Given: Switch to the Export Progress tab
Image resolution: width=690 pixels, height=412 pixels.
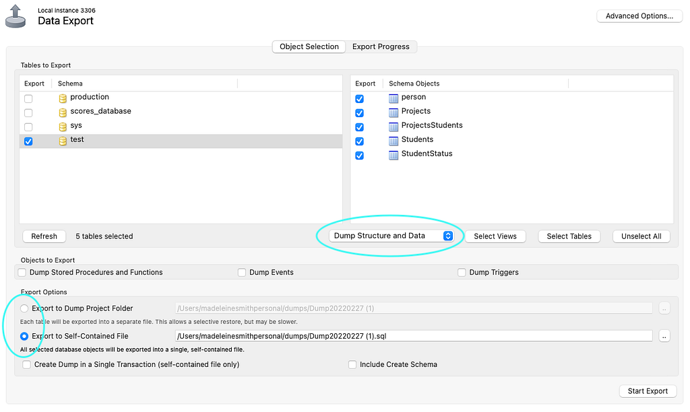Looking at the screenshot, I should click(381, 46).
